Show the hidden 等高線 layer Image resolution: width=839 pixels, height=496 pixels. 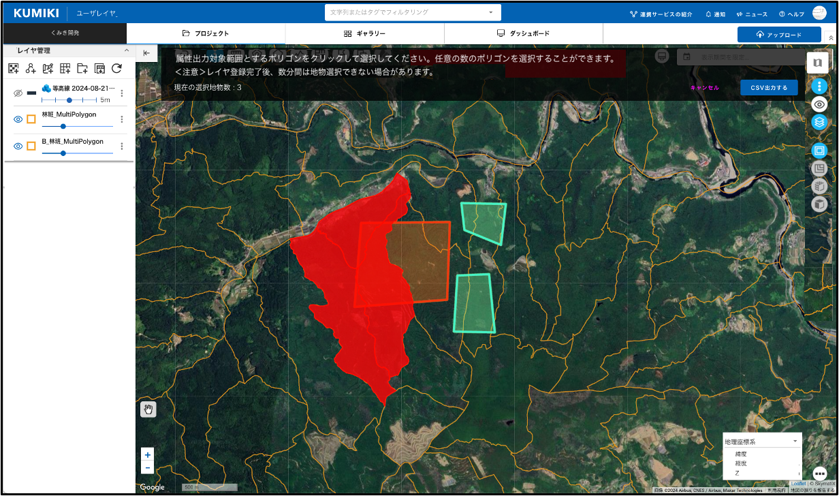click(x=18, y=93)
